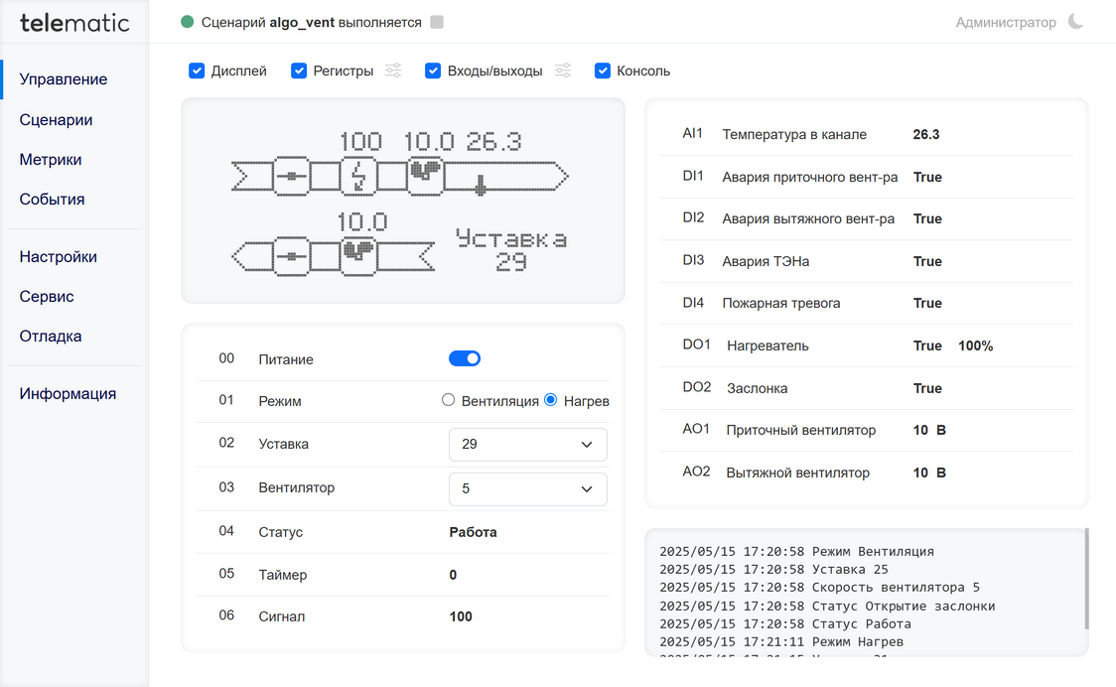1116x687 pixels.
Task: Open the Метрики page
Action: [51, 160]
